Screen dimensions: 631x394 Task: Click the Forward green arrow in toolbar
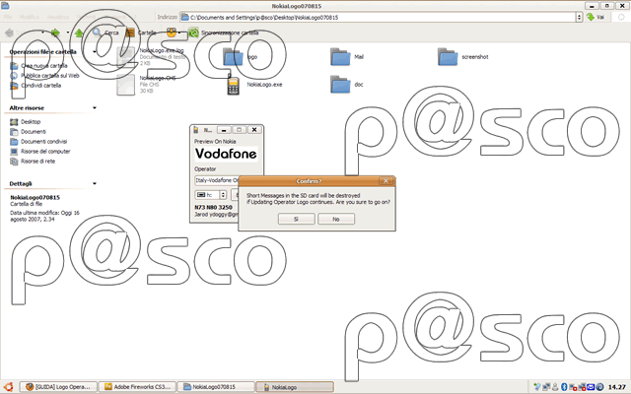pos(55,33)
